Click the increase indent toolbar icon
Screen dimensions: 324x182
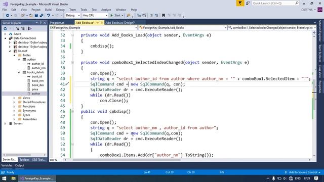[x=144, y=16]
